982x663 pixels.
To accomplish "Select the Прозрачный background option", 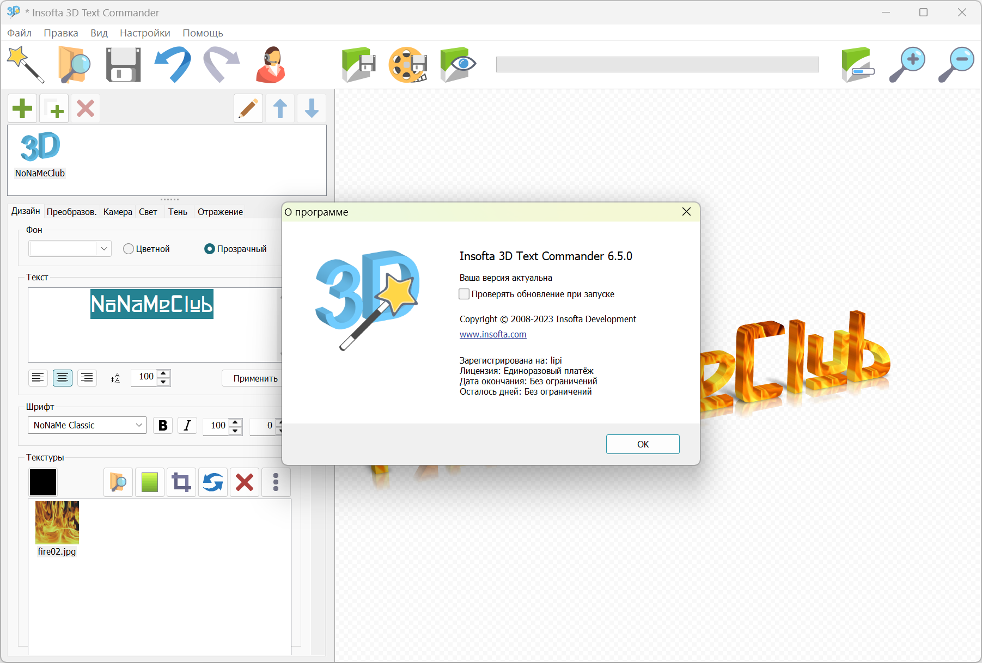I will pyautogui.click(x=210, y=249).
